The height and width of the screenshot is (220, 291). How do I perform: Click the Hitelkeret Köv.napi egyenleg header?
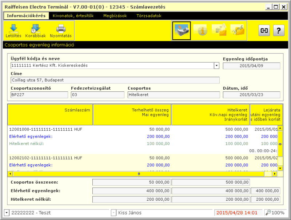[211, 115]
